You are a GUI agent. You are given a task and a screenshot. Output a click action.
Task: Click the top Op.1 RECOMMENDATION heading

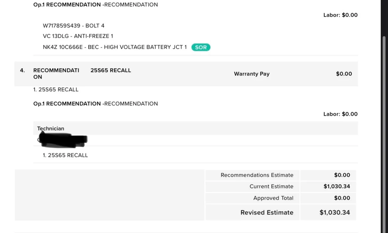[96, 5]
